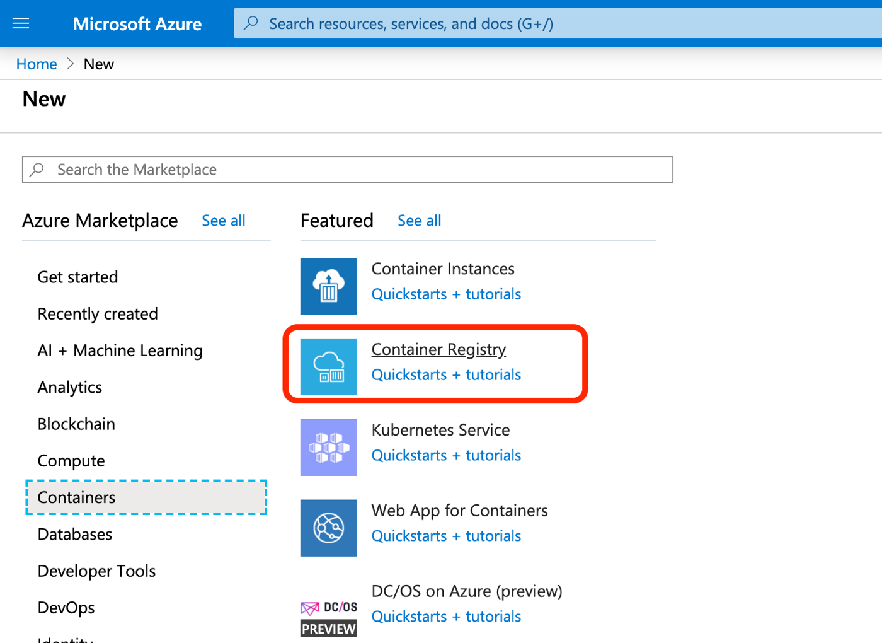Screen dimensions: 882x643
Task: Click the Kubernetes Service icon
Action: coord(329,448)
